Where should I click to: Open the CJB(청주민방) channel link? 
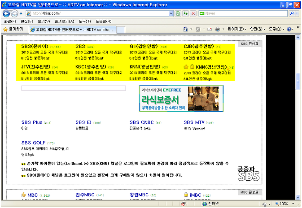click(199, 46)
